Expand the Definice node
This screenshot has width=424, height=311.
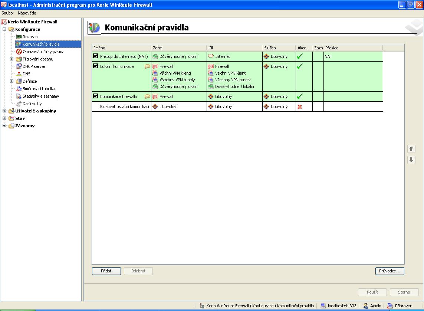11,81
